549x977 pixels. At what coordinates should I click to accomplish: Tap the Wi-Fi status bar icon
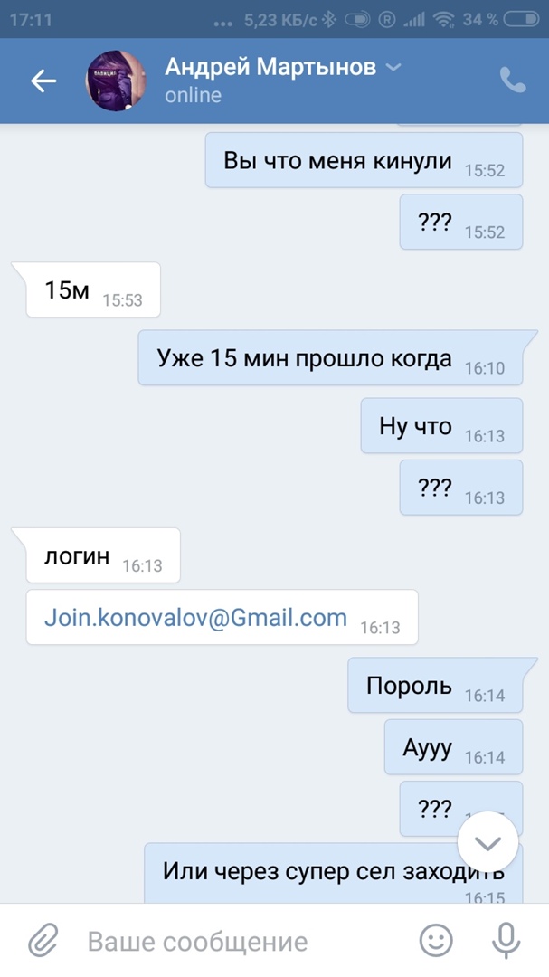pyautogui.click(x=444, y=19)
